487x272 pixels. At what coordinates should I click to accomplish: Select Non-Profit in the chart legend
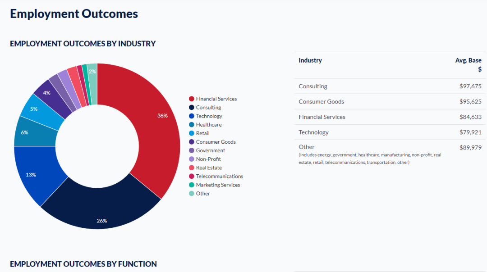click(208, 159)
